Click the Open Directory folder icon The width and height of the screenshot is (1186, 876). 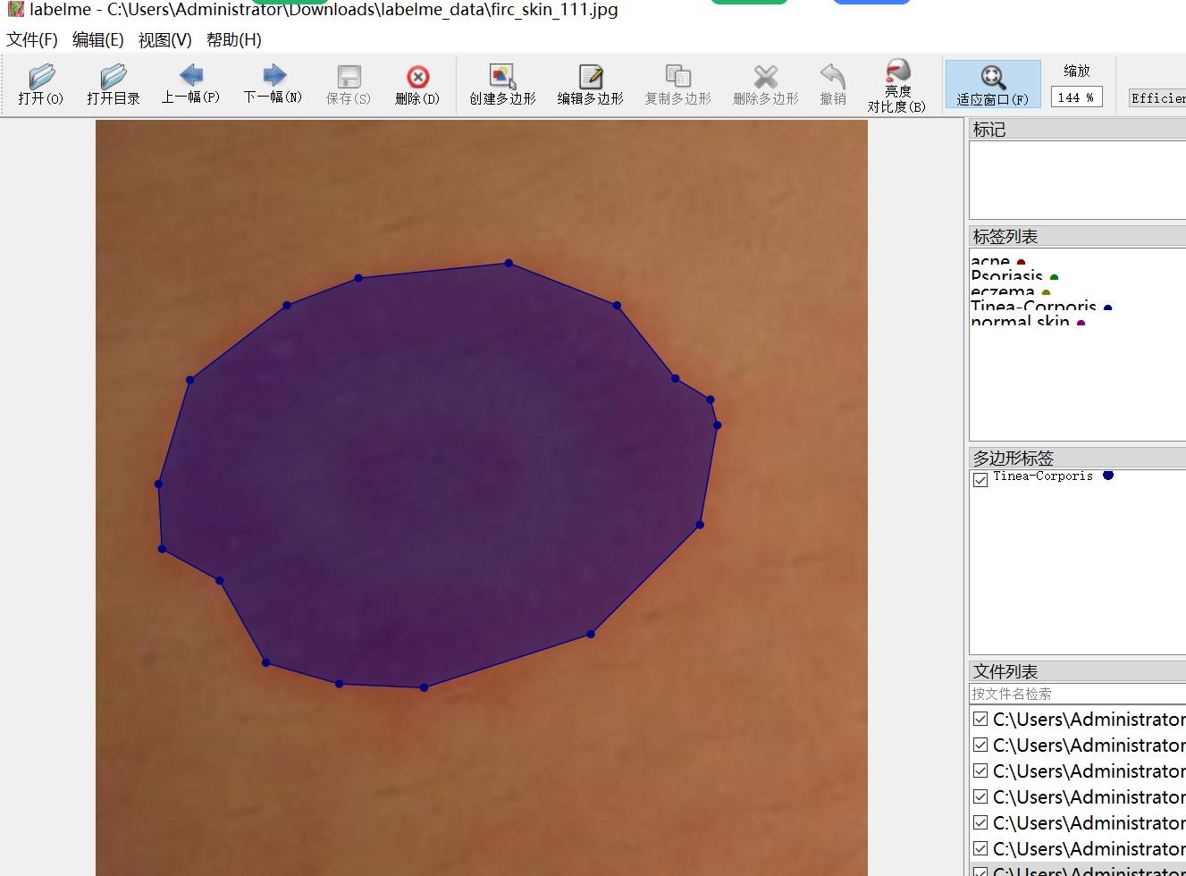113,84
